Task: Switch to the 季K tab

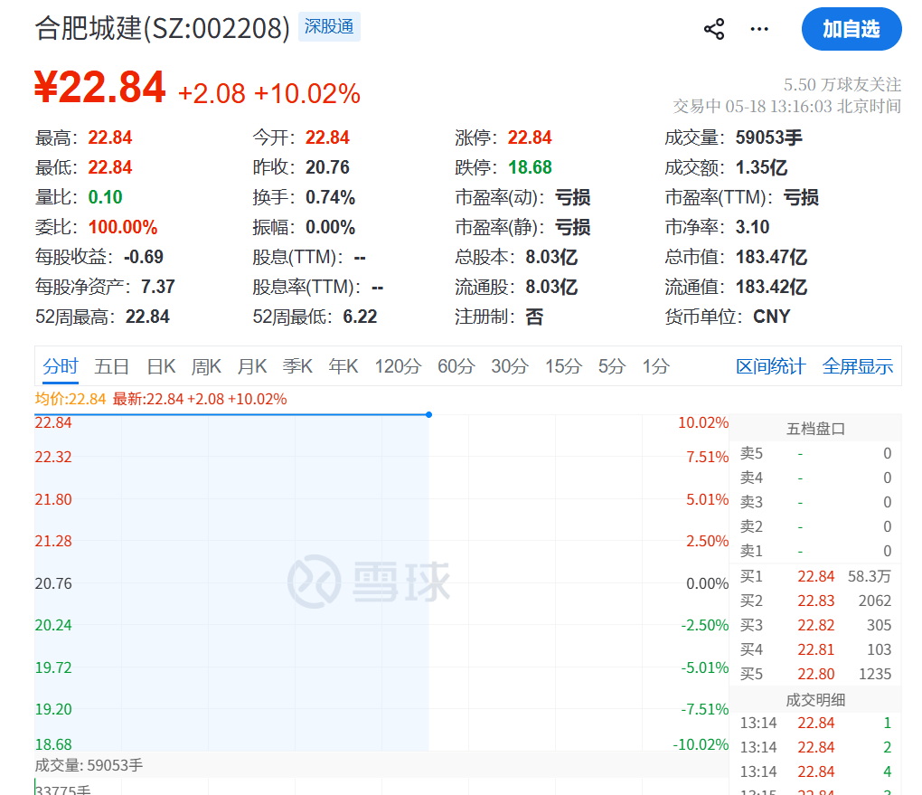Action: (x=297, y=366)
